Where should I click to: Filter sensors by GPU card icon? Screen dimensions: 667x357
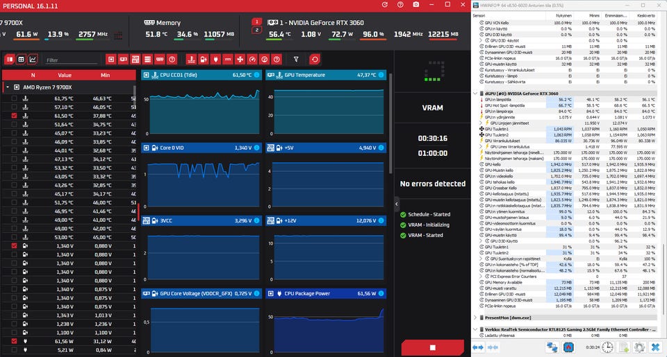tap(123, 60)
